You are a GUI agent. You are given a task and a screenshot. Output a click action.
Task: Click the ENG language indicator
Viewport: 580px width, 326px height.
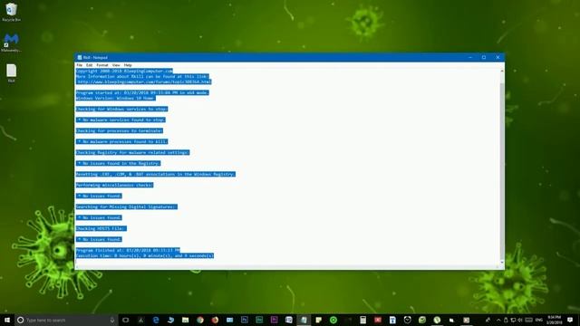coord(539,320)
